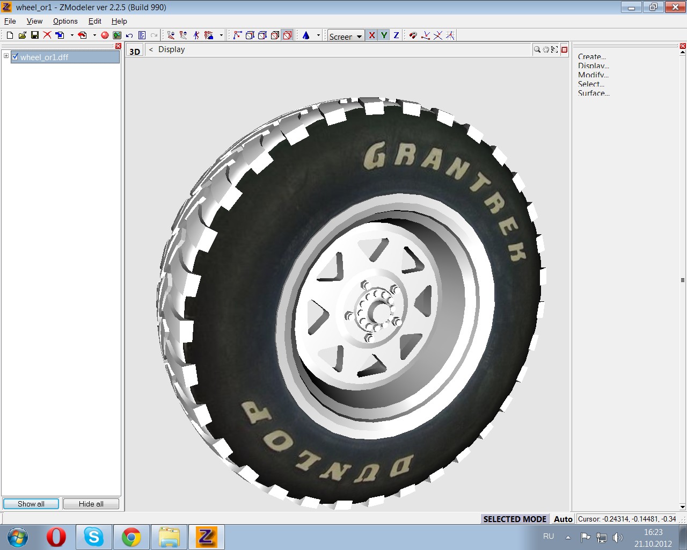This screenshot has height=550, width=687.
Task: Expand the Select... command group
Action: coord(591,84)
